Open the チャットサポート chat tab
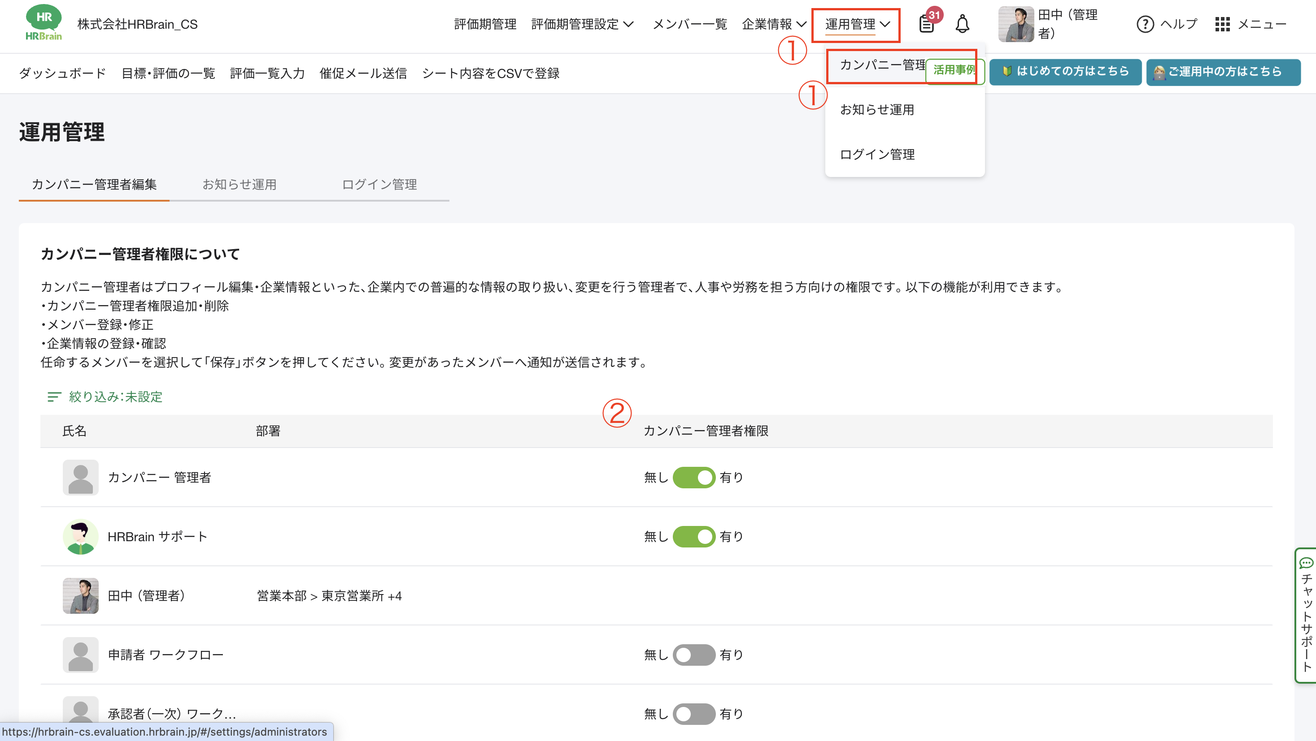 [1306, 615]
